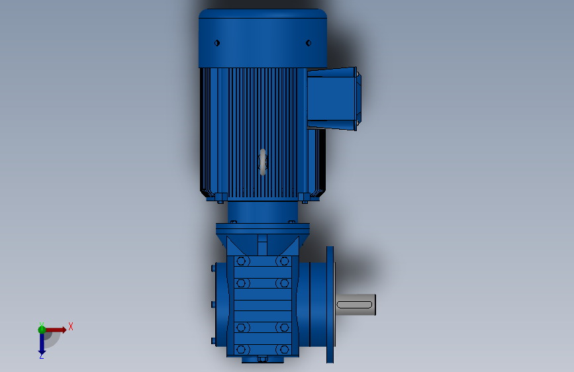Viewport: 574px width, 372px height.
Task: Select the gray lifting eye on motor fins
Action: (x=262, y=162)
